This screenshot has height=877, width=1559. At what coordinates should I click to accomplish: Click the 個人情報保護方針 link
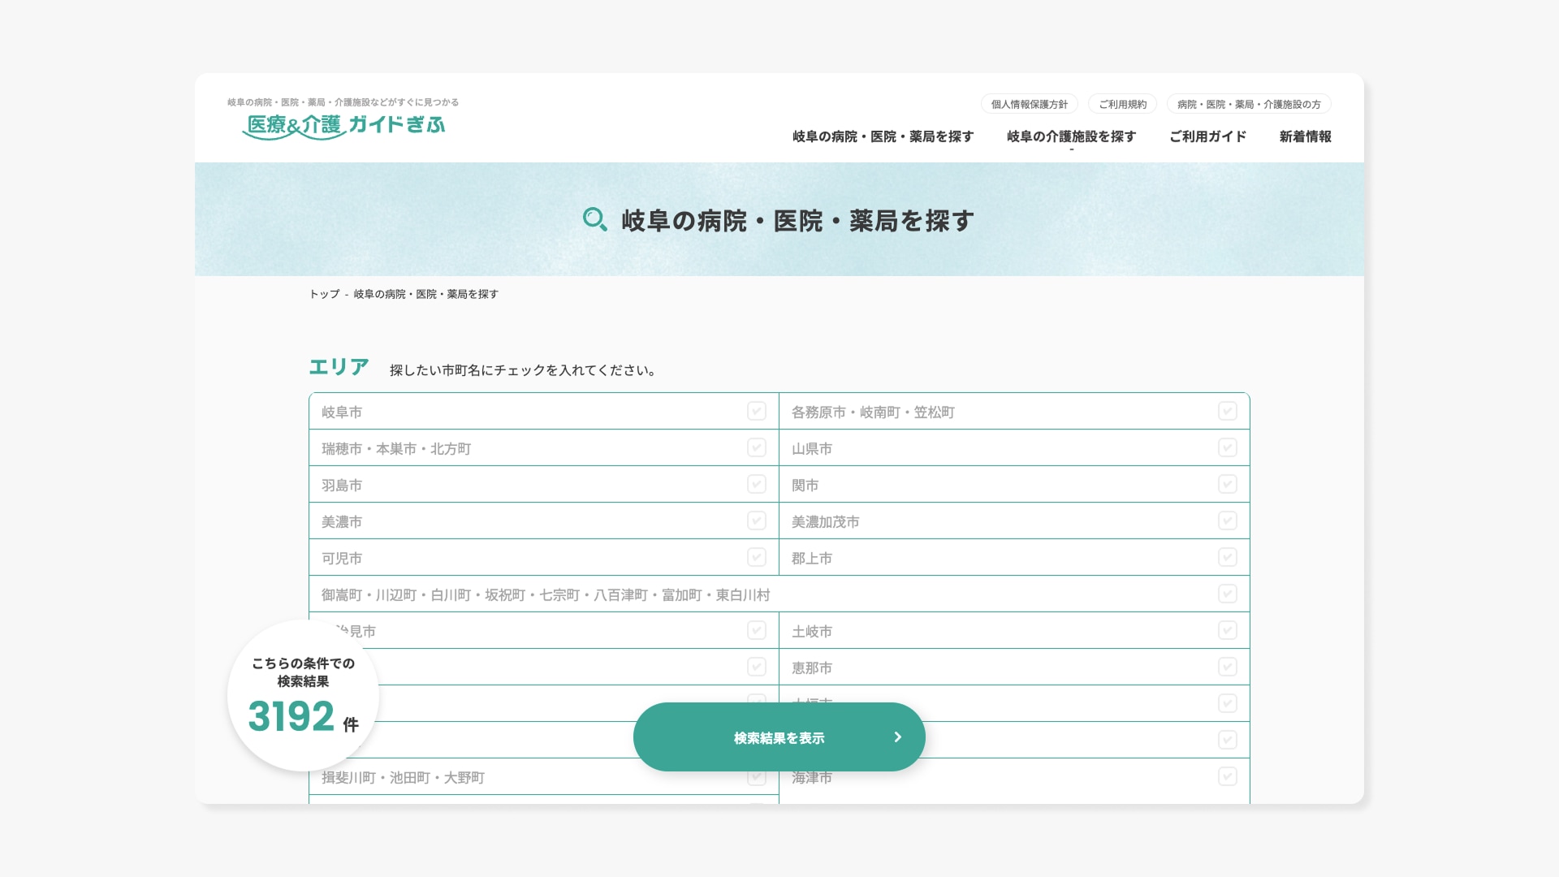tap(1030, 104)
